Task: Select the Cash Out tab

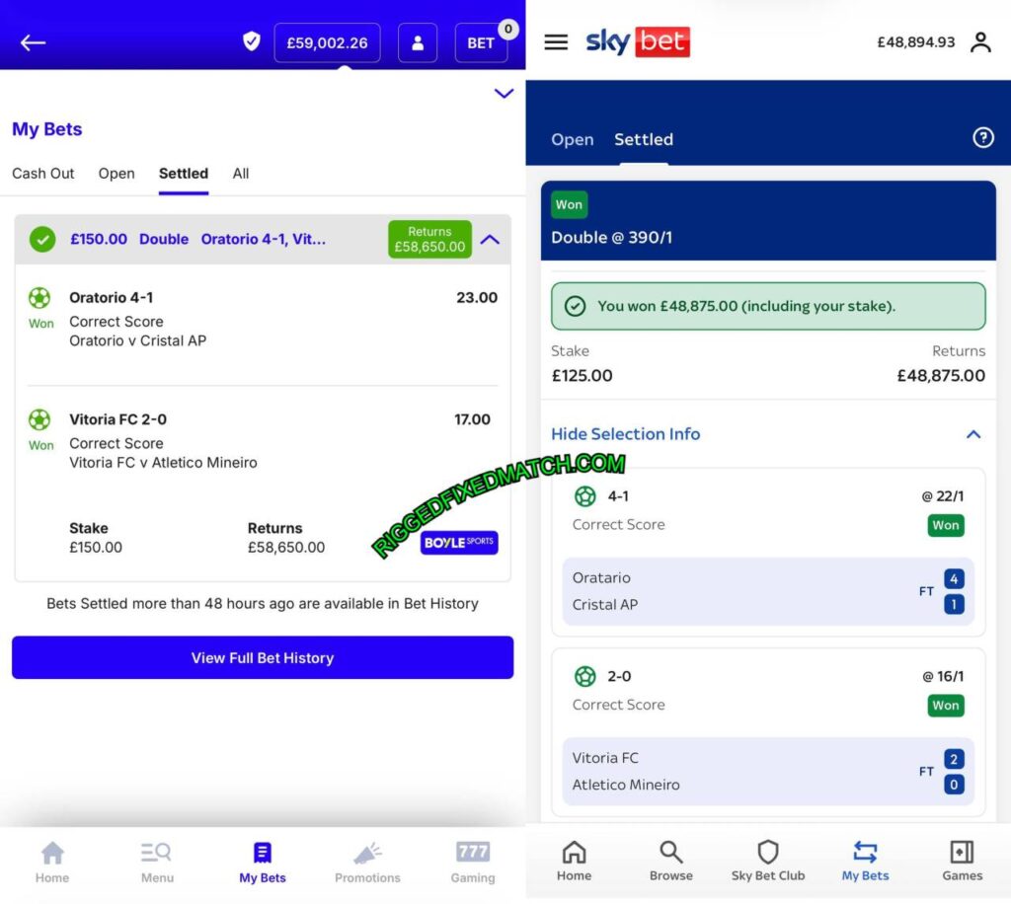Action: tap(42, 173)
